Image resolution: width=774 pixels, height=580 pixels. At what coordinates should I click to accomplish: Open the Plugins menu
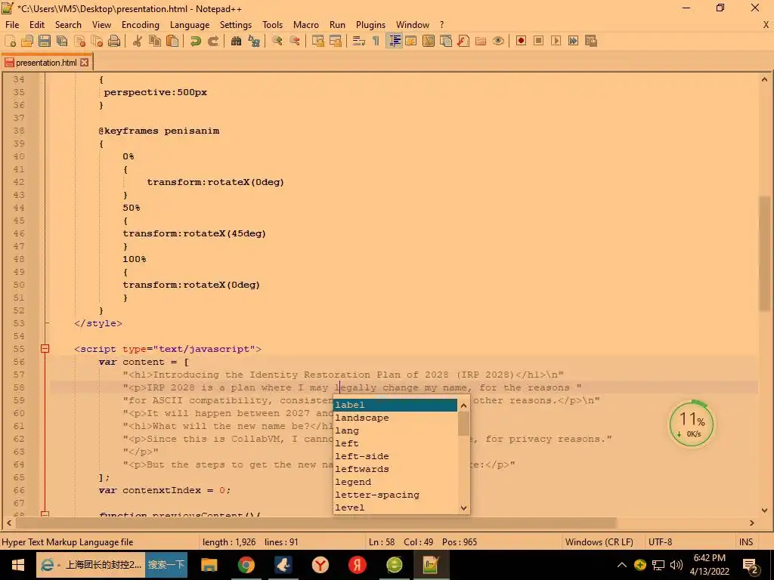[x=370, y=25]
